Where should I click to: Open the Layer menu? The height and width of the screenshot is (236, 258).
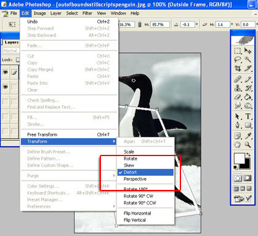coord(55,14)
